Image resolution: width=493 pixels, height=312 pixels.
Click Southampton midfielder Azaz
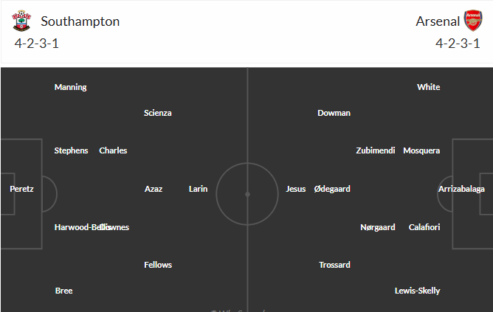(x=154, y=189)
